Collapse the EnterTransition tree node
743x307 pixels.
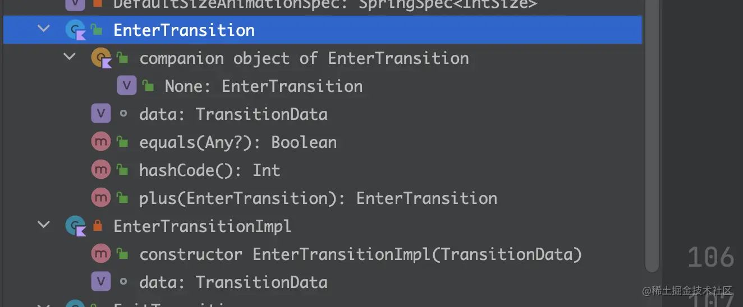coord(44,29)
